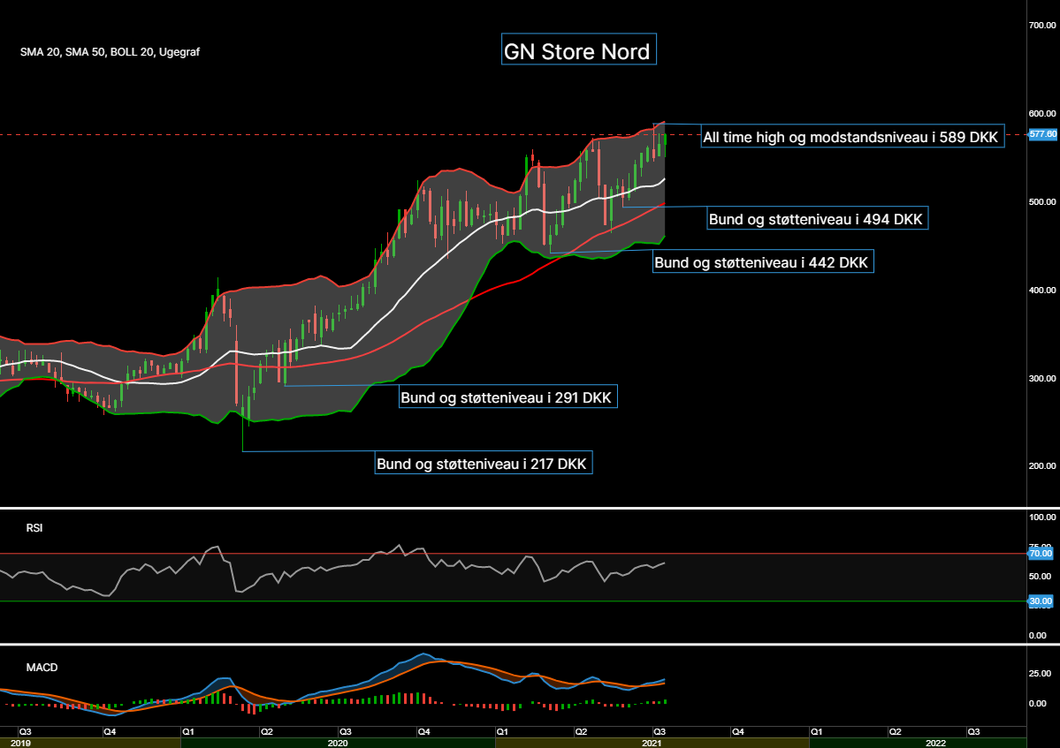
Task: Click the 2022 year marker on timeline
Action: pyautogui.click(x=935, y=743)
